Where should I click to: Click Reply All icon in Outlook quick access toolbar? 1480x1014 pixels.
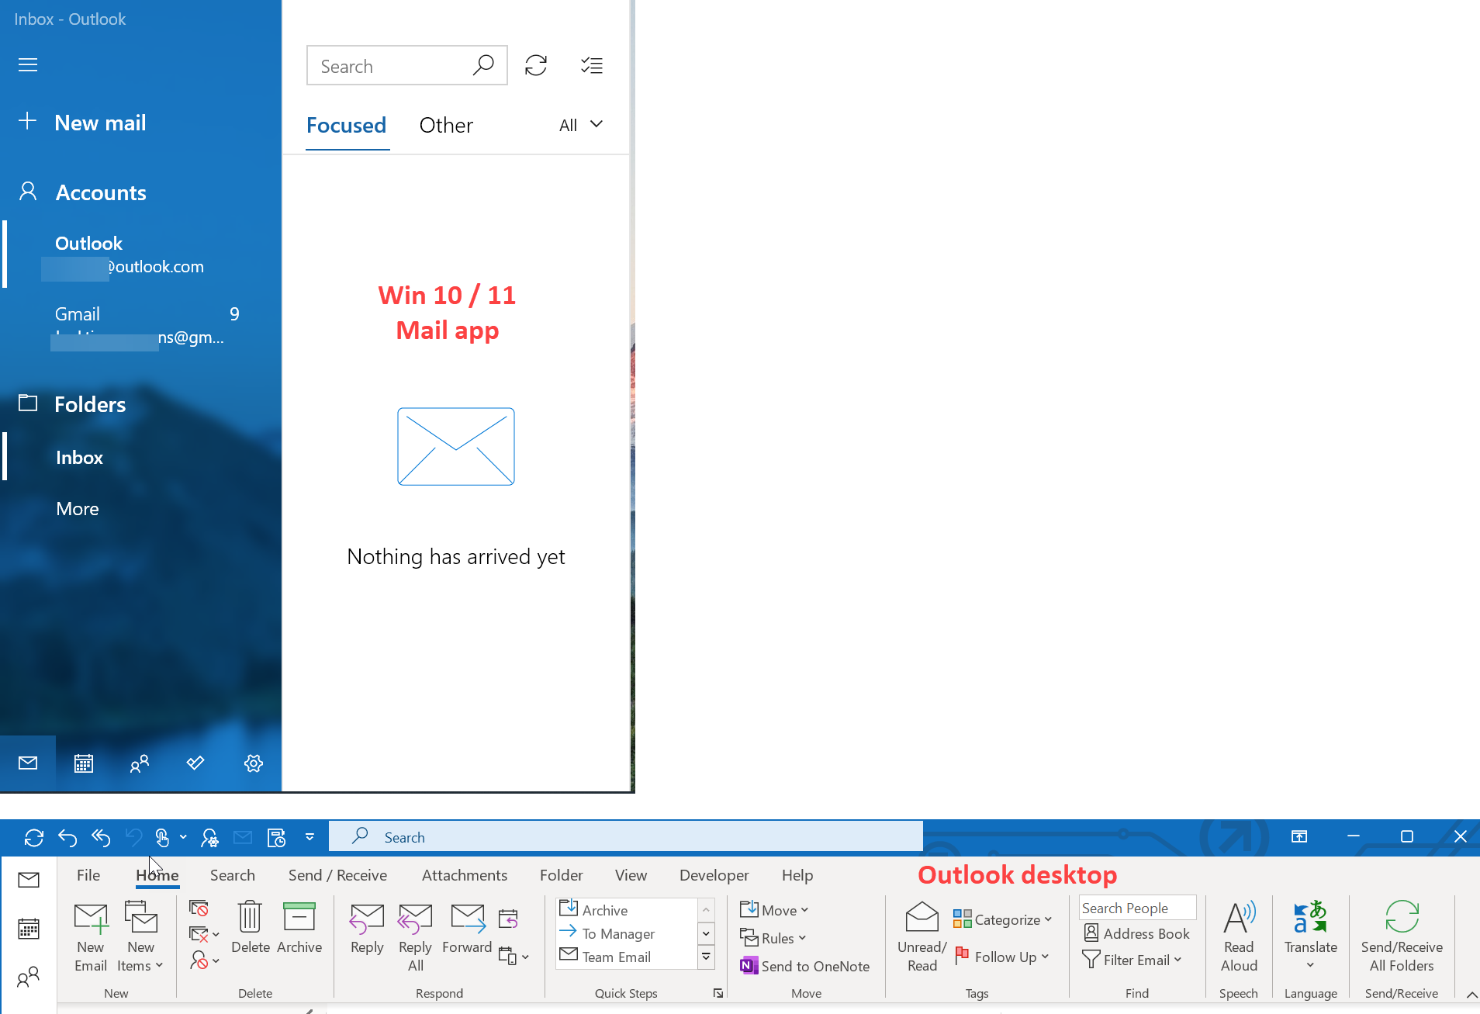(x=101, y=837)
